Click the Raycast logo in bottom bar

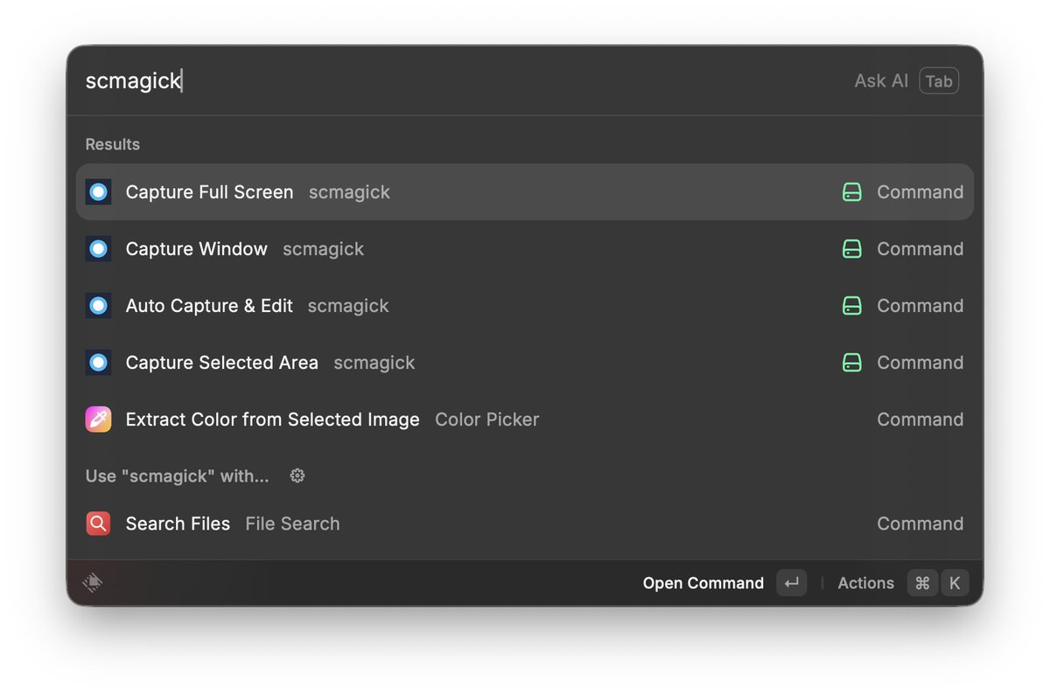click(93, 583)
